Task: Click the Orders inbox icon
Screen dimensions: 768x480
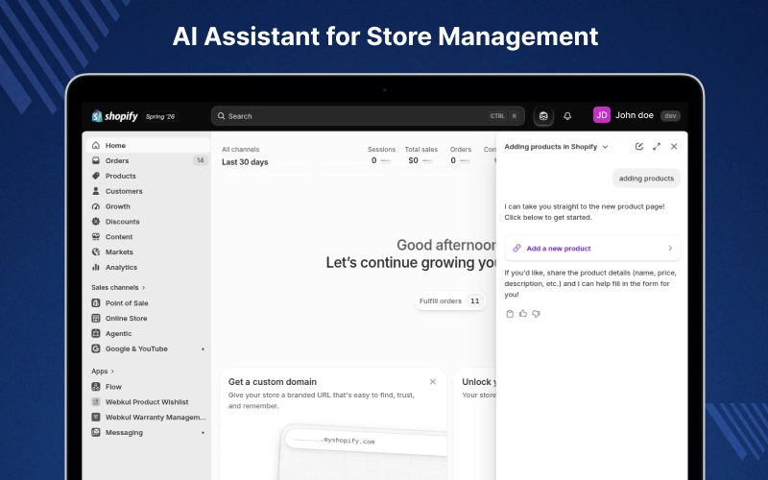Action: (96, 160)
